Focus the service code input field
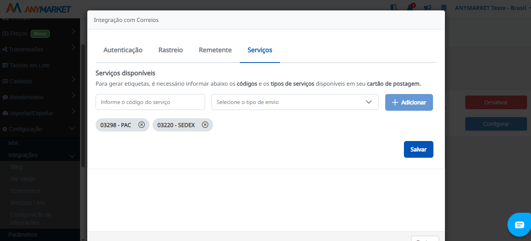Viewport: 531px width, 241px height. (150, 102)
